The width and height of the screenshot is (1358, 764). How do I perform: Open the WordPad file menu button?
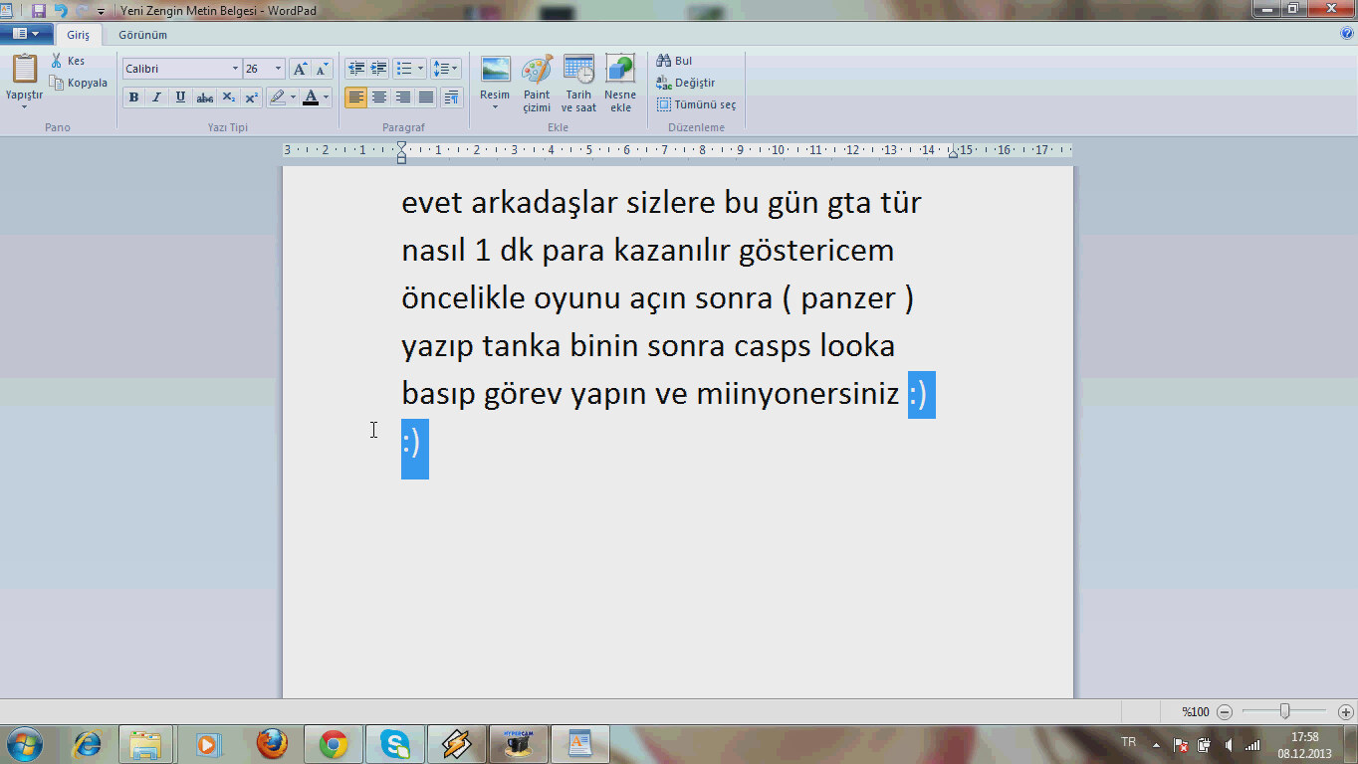pos(26,34)
